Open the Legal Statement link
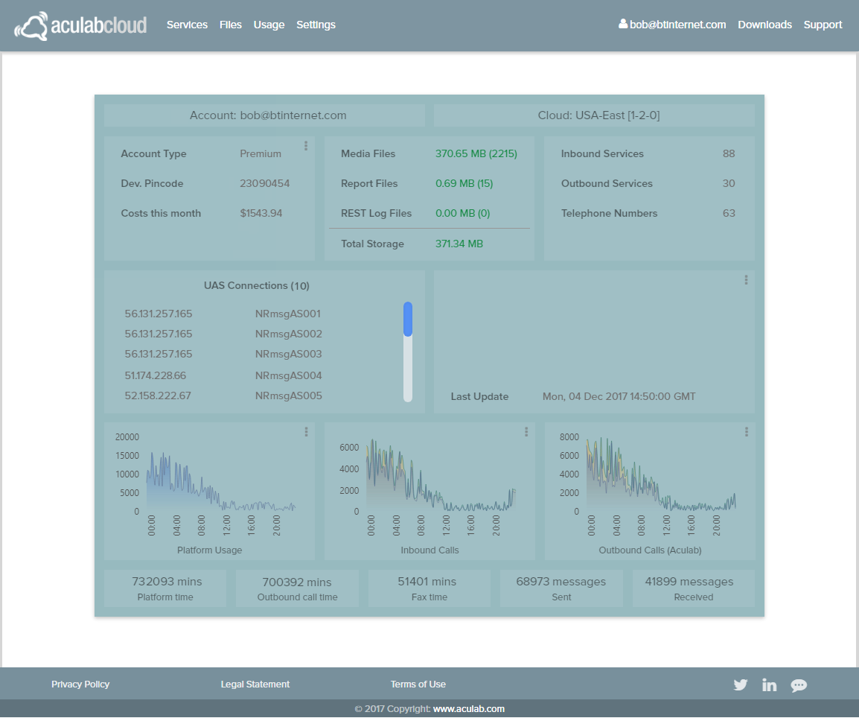859x718 pixels. [255, 684]
